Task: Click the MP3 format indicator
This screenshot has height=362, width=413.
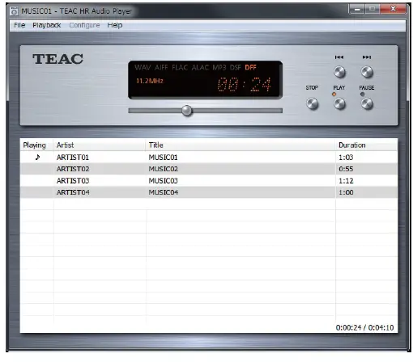Action: click(219, 67)
